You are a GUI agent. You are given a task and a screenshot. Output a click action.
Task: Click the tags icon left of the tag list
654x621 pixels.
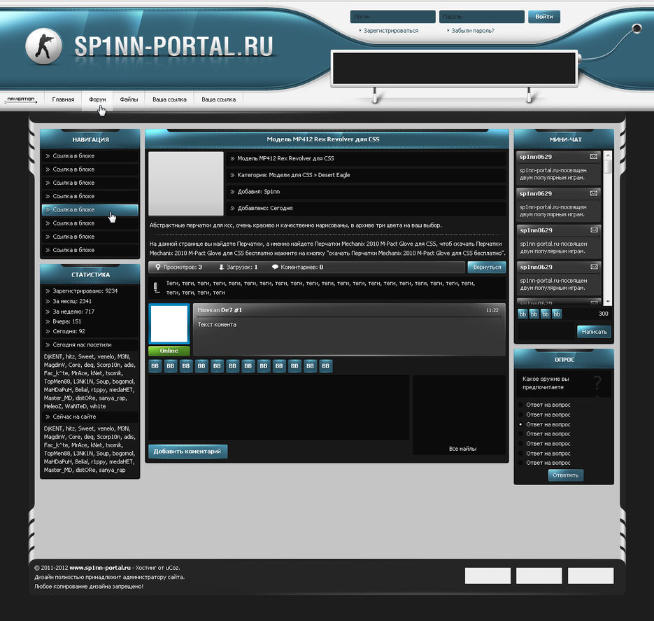click(156, 287)
